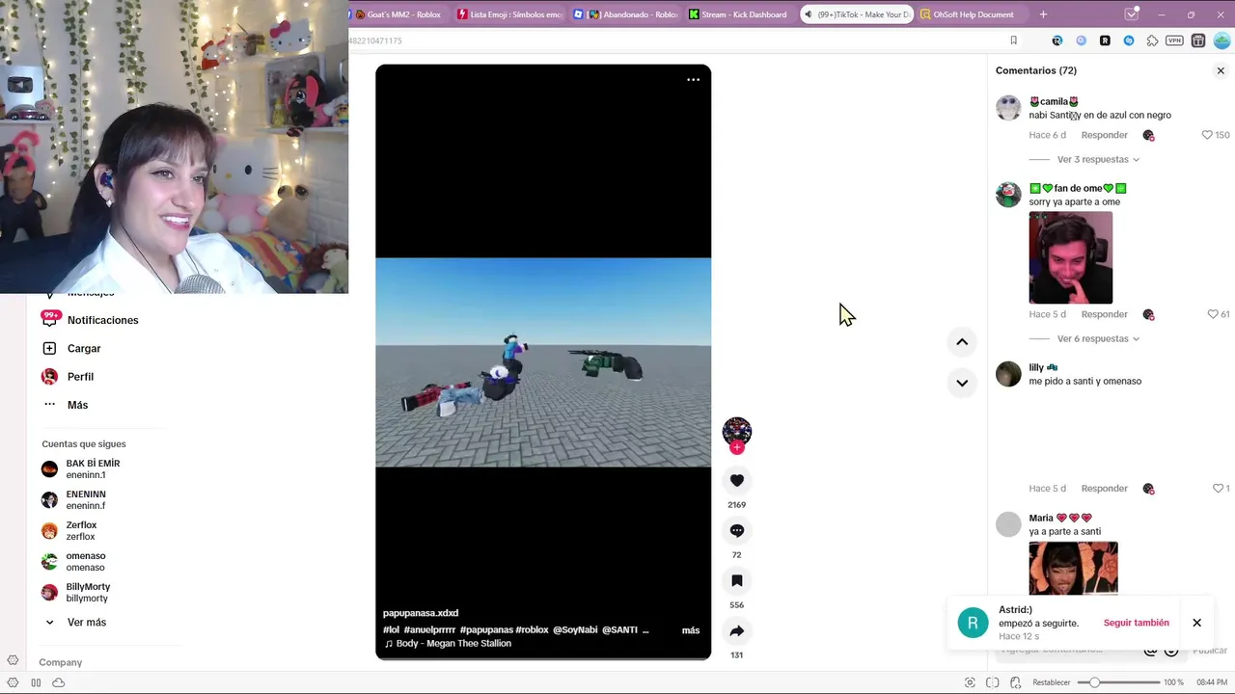Viewport: 1235px width, 694px height.
Task: Reply to lilly's comment
Action: click(1104, 489)
